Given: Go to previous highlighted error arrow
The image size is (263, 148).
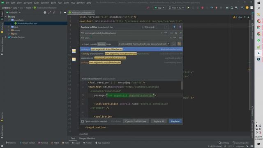Looking at the screenshot, I should coord(245,17).
